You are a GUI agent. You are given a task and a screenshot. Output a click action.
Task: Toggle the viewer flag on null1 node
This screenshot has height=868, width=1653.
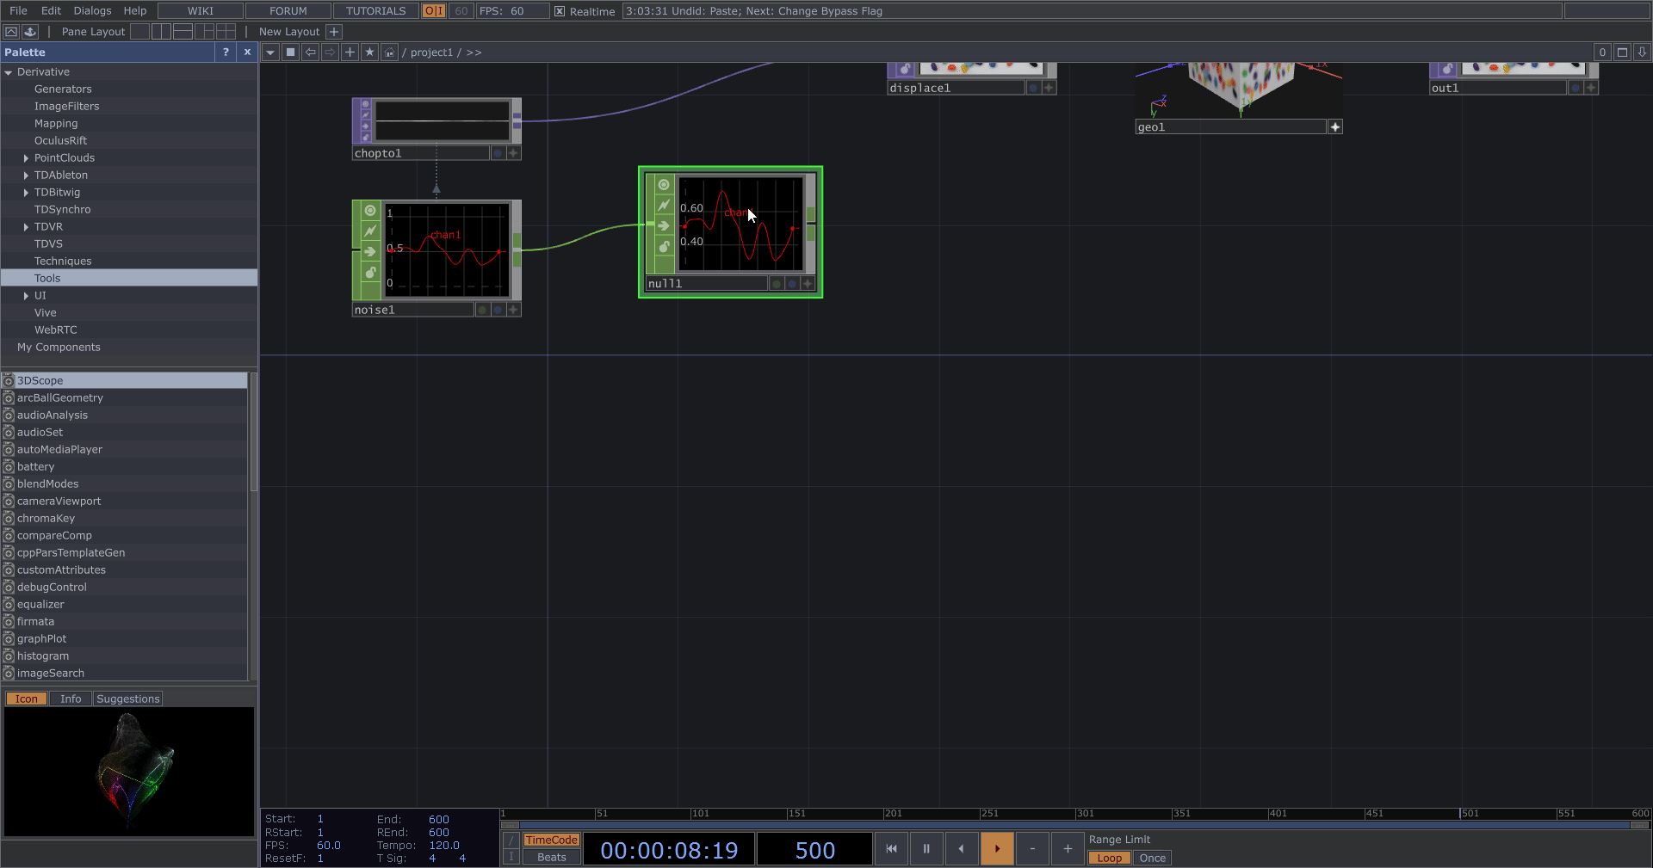(664, 185)
